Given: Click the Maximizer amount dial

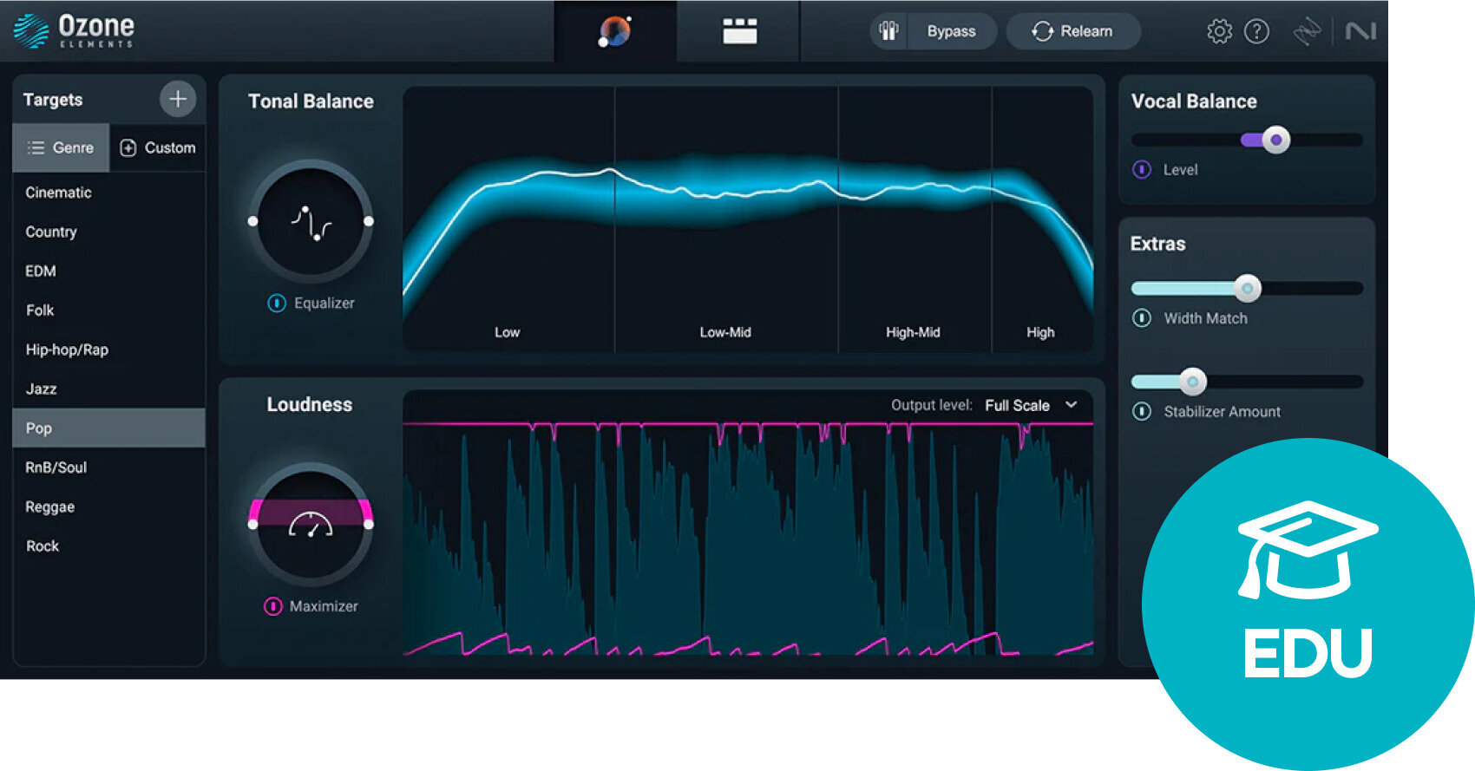Looking at the screenshot, I should tap(311, 525).
